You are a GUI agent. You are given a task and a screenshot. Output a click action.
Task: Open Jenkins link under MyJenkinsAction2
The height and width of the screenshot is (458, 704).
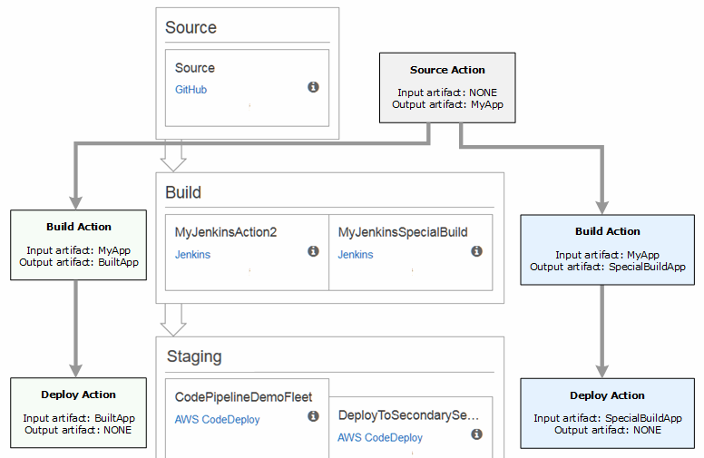click(x=192, y=255)
